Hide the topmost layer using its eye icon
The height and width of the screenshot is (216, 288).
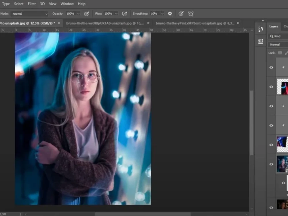point(271,67)
